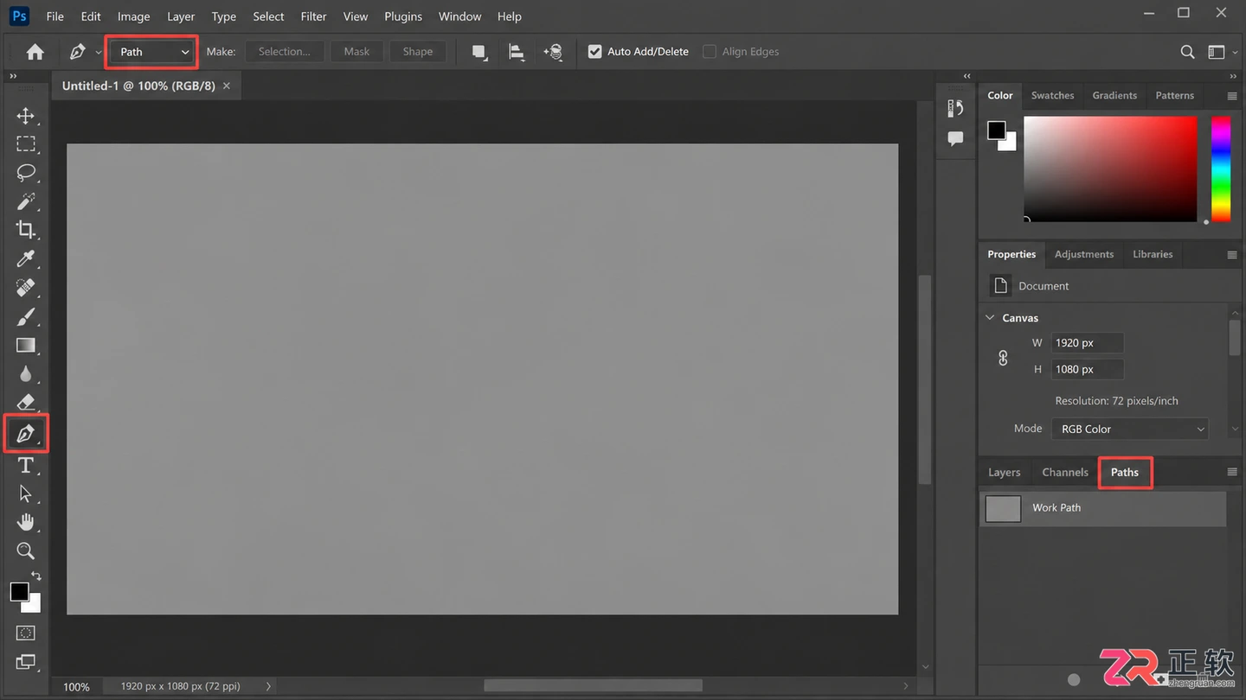This screenshot has height=700, width=1246.
Task: Select the Move tool
Action: point(26,116)
